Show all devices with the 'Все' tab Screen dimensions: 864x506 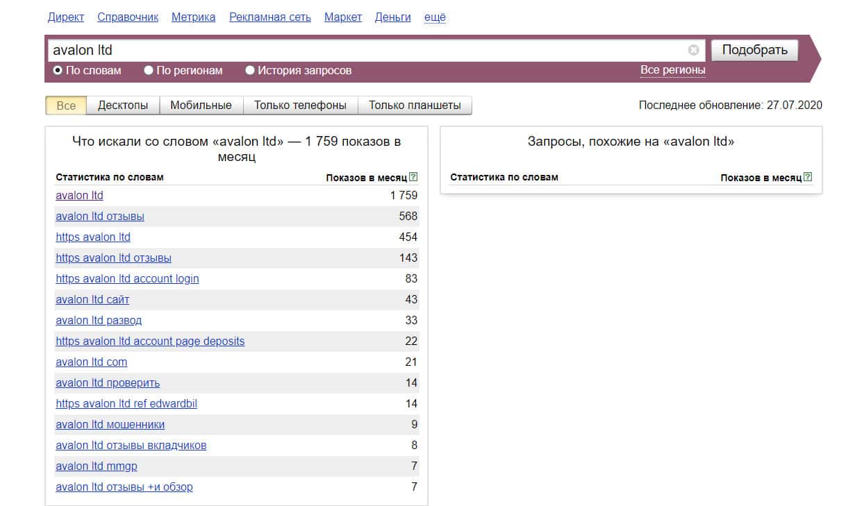(66, 106)
